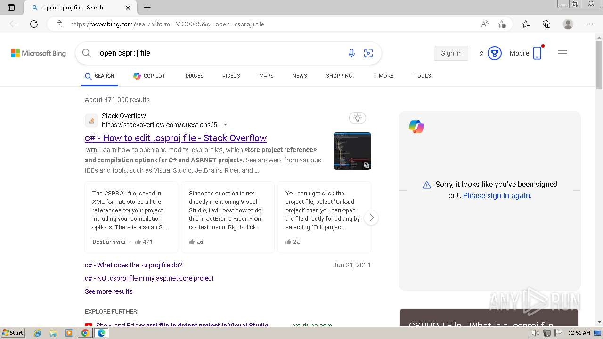The height and width of the screenshot is (339, 603).
Task: Switch to the NEWS tab
Action: tap(300, 76)
